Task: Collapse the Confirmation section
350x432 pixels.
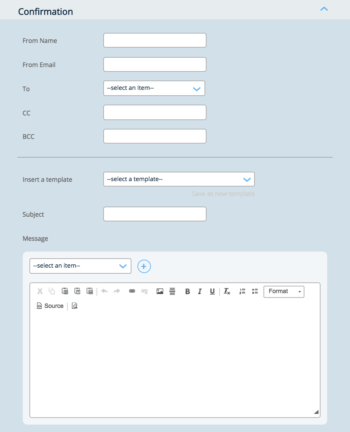Action: coord(324,9)
